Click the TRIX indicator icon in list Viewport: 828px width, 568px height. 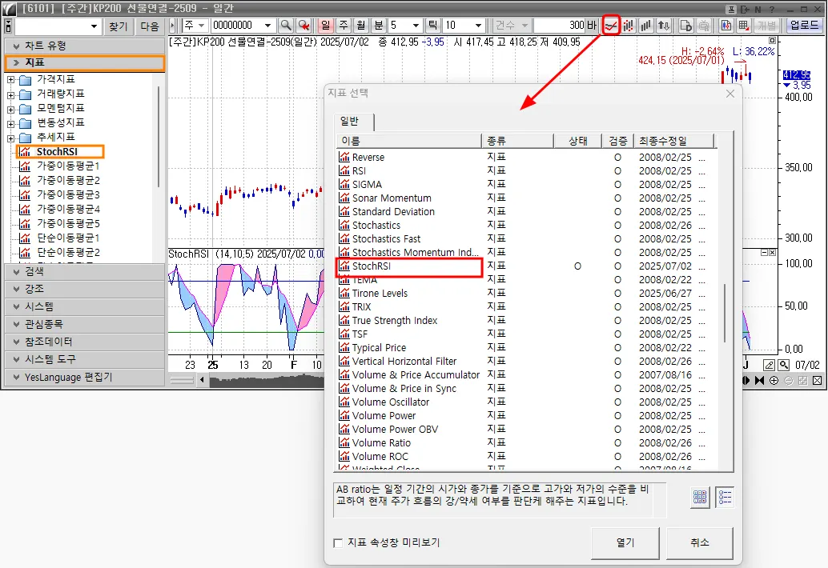pyautogui.click(x=344, y=307)
